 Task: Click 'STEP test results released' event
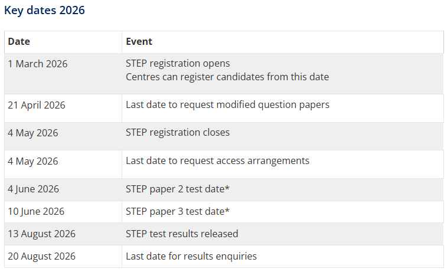coord(182,234)
